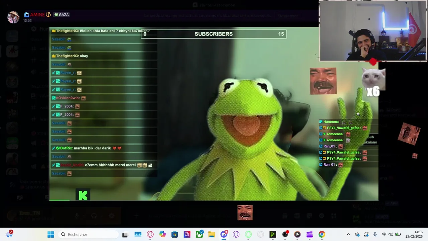Click the cat emote marked x6
The image size is (428, 241).
374,82
